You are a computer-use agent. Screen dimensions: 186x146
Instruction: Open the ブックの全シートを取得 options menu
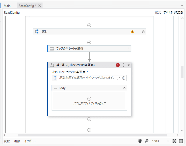129,49
